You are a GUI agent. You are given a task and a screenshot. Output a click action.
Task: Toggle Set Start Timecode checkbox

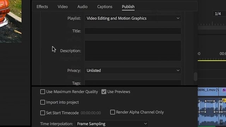[x=42, y=113]
